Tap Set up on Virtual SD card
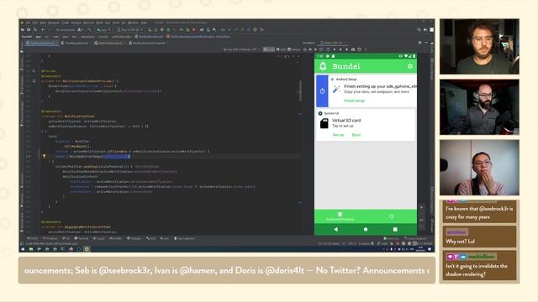This screenshot has width=538, height=302. click(x=338, y=135)
